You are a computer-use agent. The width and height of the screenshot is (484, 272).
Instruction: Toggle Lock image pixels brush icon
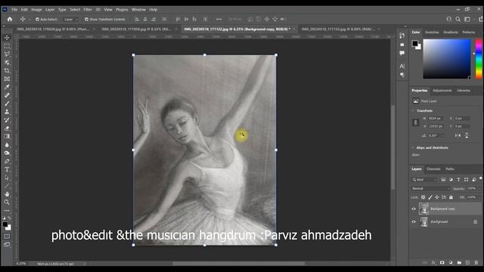coord(430,197)
